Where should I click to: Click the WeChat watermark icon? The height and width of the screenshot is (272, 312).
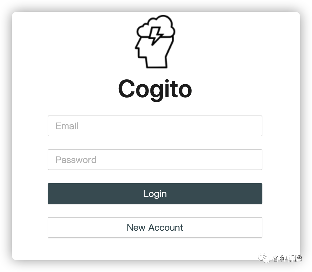point(264,258)
